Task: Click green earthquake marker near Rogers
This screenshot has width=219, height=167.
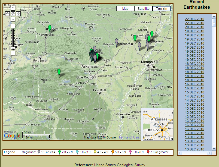Action: 50,28
